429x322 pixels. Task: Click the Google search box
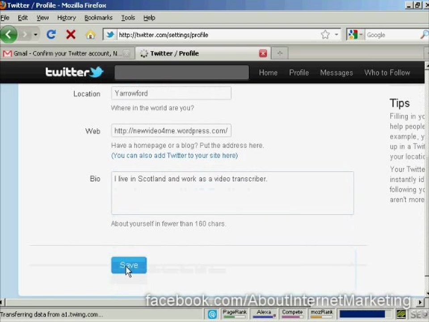pyautogui.click(x=393, y=35)
